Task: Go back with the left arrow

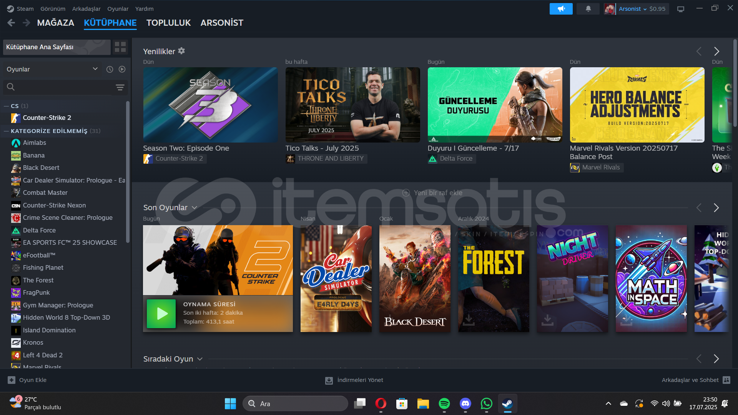Action: [11, 23]
